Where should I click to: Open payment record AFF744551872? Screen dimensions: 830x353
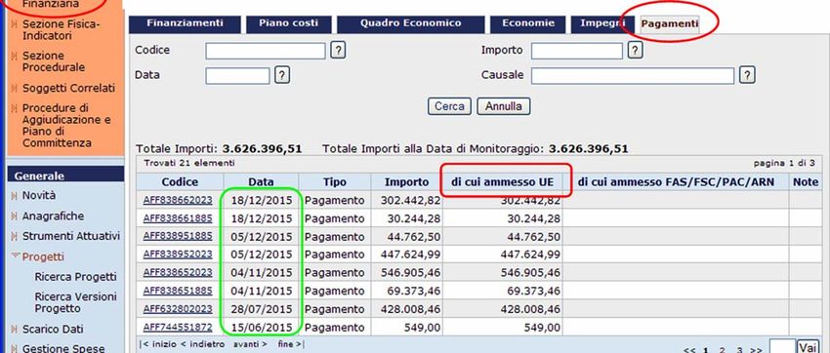coord(178,327)
